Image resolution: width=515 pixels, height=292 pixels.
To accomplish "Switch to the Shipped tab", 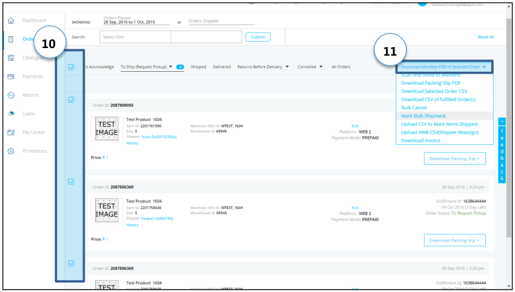I will tap(198, 66).
